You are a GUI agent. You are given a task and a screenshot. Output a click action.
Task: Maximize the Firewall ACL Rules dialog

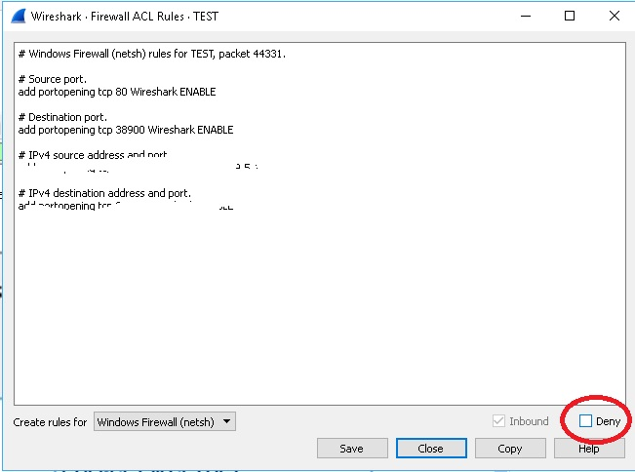[x=570, y=16]
